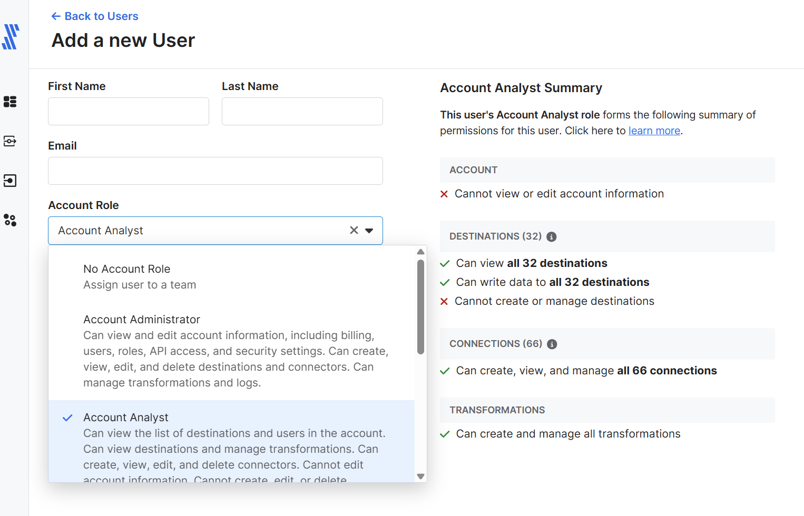Image resolution: width=804 pixels, height=516 pixels.
Task: Click the Email input field
Action: click(x=215, y=171)
